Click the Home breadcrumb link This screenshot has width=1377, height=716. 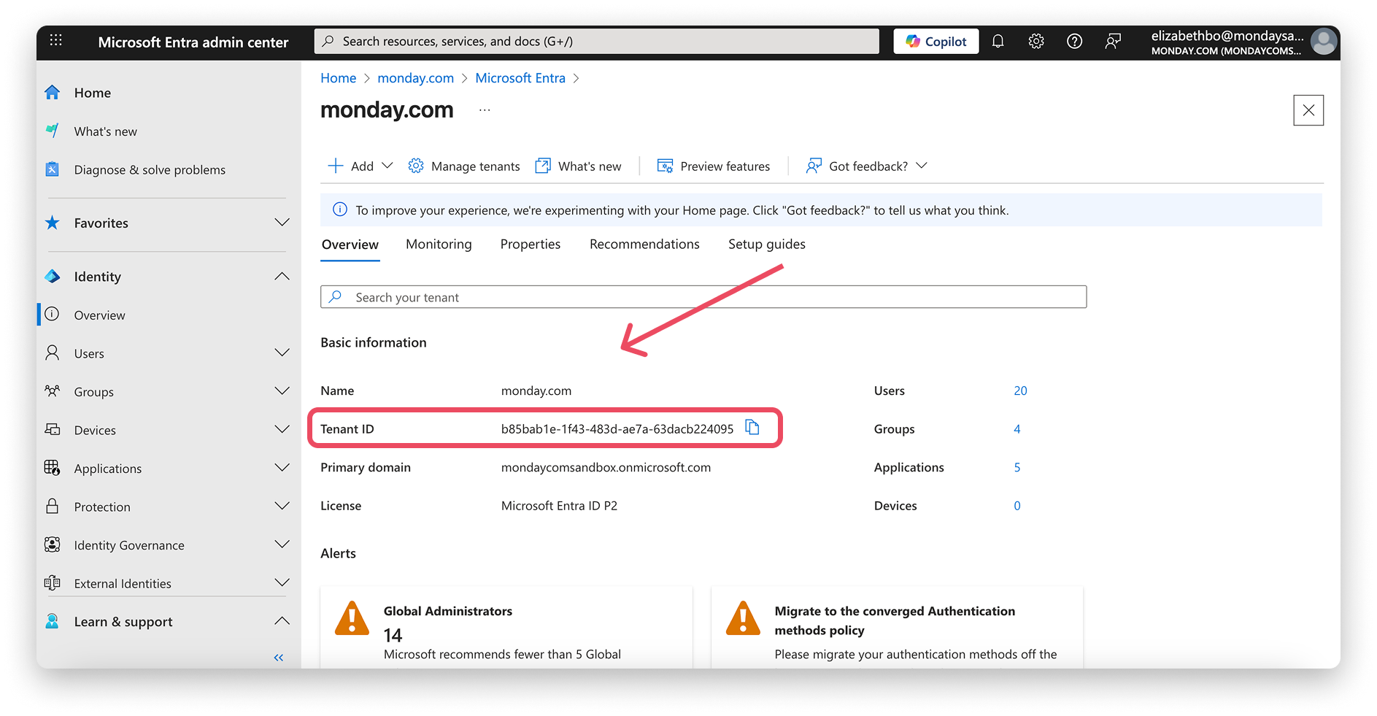click(339, 78)
